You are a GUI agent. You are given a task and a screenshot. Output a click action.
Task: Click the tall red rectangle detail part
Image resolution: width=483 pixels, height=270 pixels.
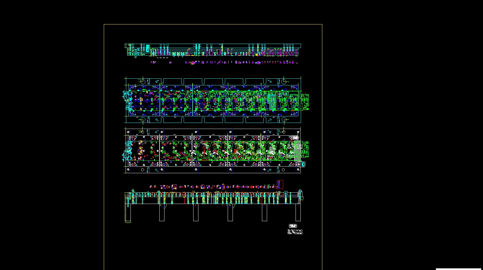tap(280, 184)
